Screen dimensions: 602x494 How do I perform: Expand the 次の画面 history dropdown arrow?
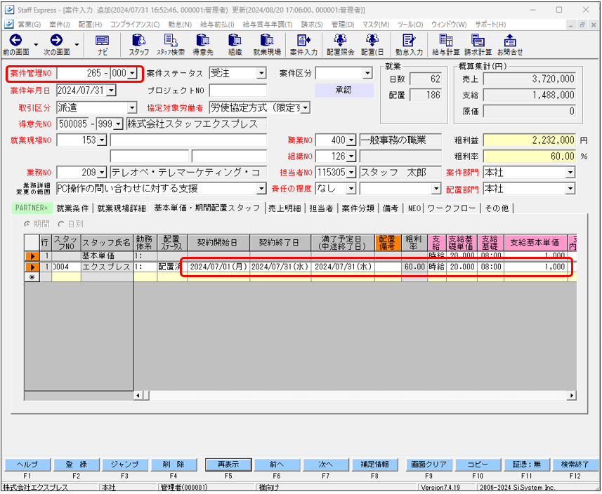tap(77, 45)
